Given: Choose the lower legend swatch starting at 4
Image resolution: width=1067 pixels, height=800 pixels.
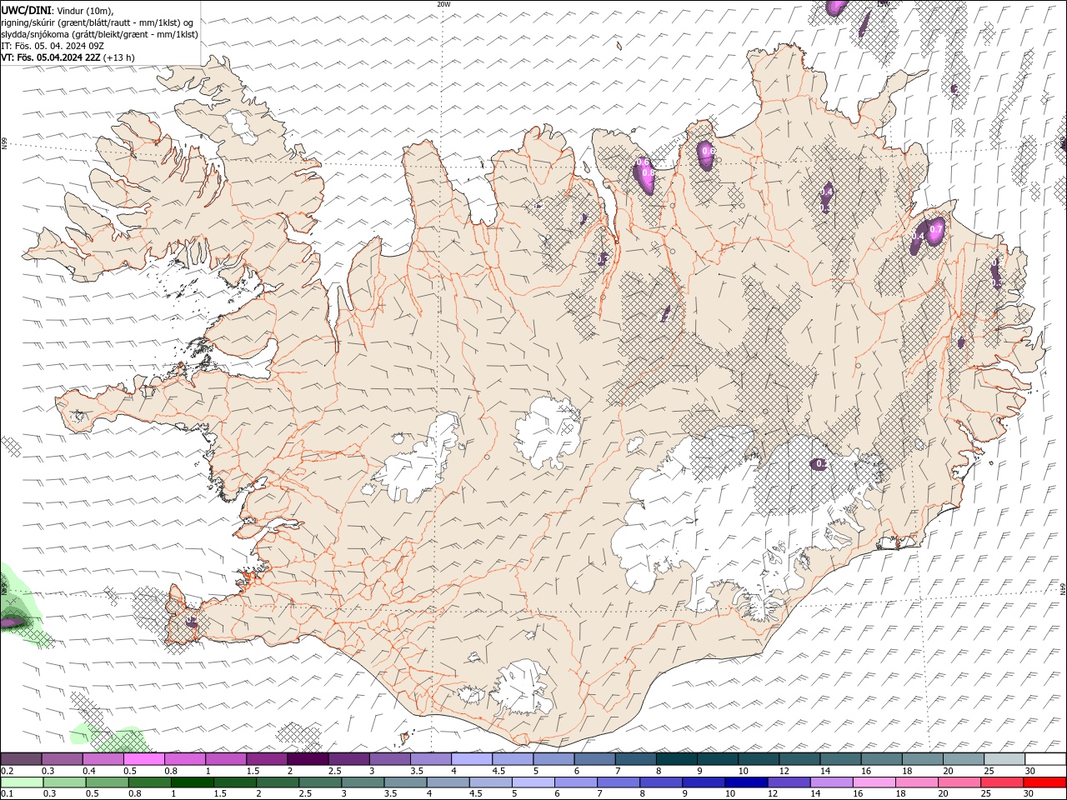Looking at the screenshot, I should 448,782.
